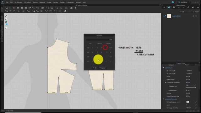Adjust the Curvature (%) slider
Image resolution: width=201 pixels, height=113 pixels.
pos(191,88)
